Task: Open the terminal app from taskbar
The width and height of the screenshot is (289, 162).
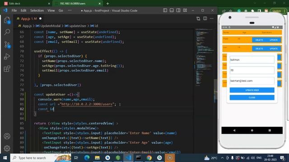Action: coord(139,158)
